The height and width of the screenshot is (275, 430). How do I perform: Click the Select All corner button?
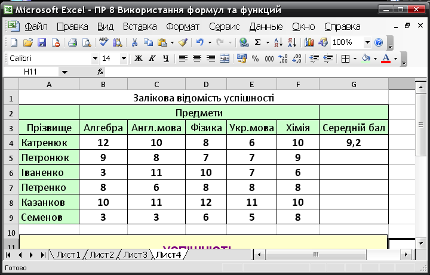click(x=11, y=84)
